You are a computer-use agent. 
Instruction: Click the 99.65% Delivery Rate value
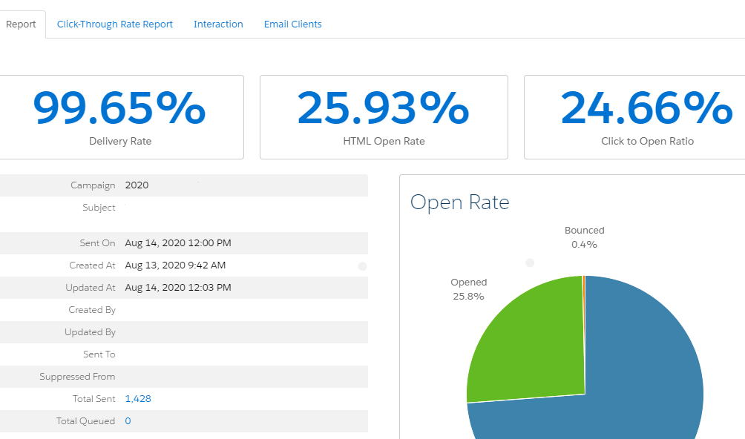[119, 108]
